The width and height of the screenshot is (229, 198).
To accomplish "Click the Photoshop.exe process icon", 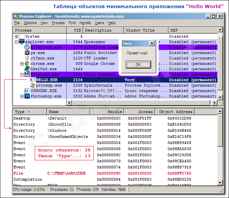I will click(27, 96).
